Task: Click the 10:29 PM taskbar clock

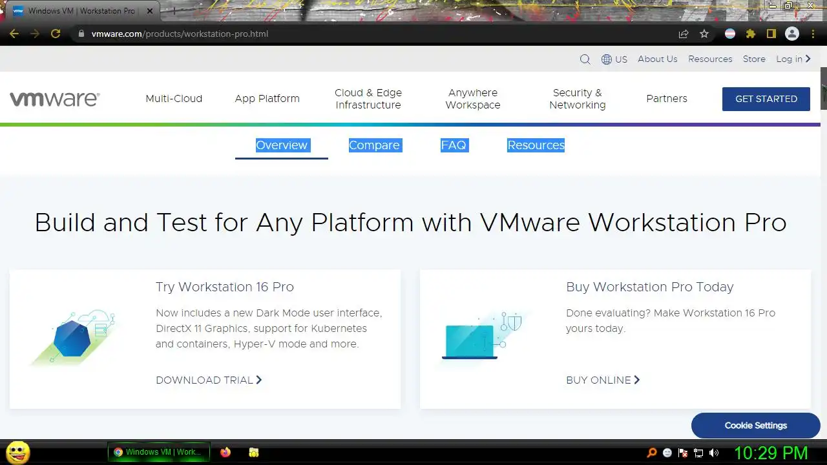Action: [x=771, y=452]
